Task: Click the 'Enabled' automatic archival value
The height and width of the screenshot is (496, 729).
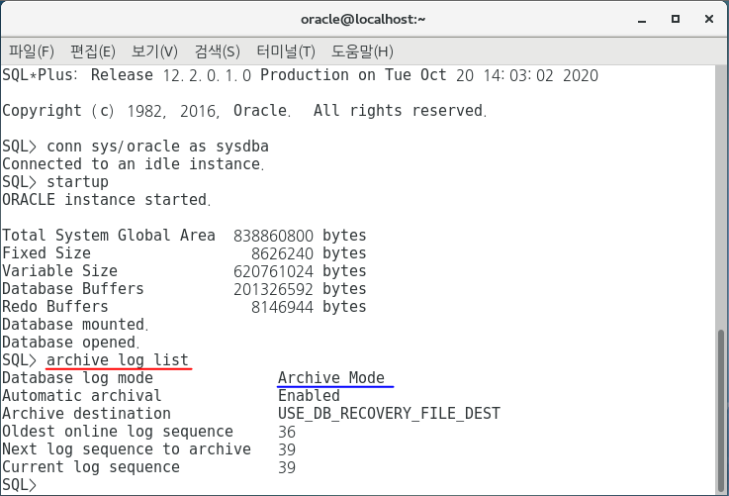Action: point(309,395)
